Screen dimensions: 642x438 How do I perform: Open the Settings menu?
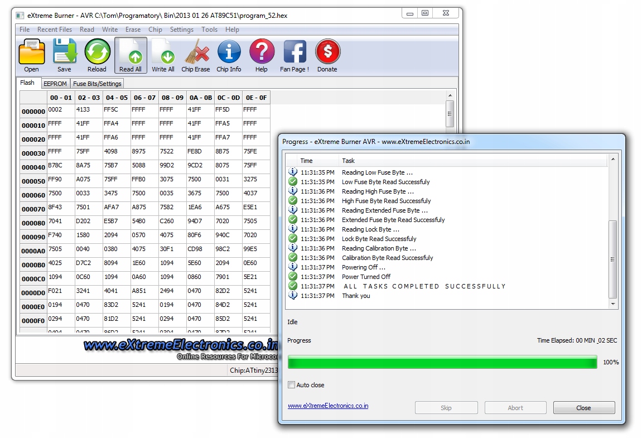coord(181,30)
